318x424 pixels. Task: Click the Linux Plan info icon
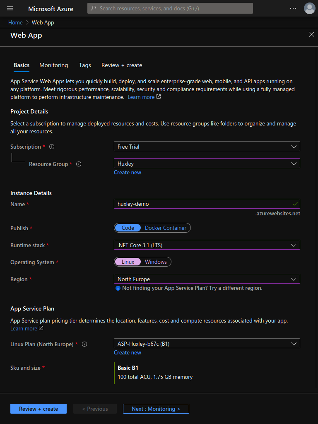click(x=84, y=344)
